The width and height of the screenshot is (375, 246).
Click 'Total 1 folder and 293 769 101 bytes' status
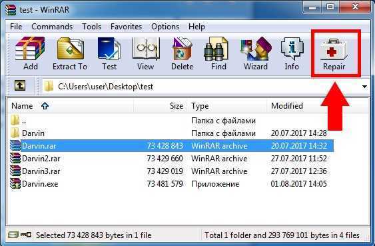[x=282, y=235]
